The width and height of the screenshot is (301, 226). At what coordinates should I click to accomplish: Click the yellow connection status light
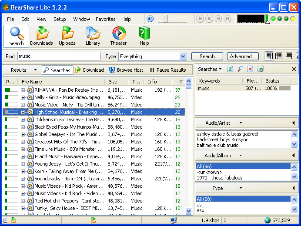coord(293,19)
